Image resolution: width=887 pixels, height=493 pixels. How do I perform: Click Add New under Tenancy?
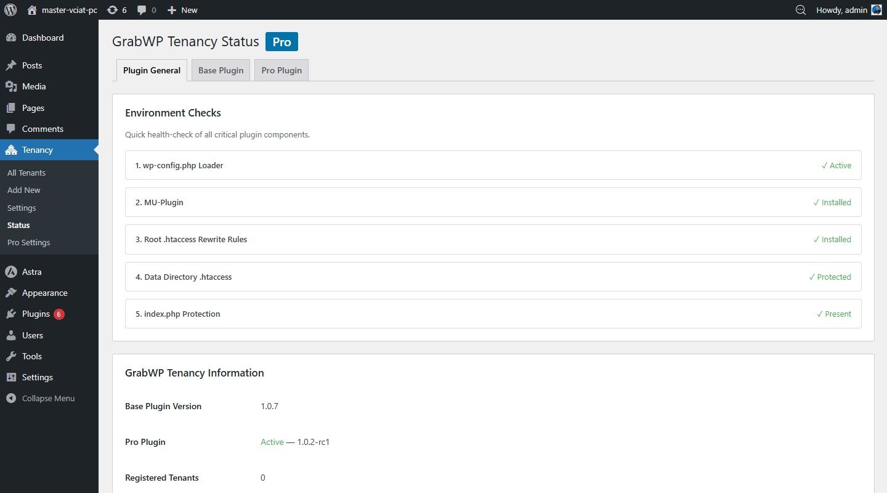[23, 190]
